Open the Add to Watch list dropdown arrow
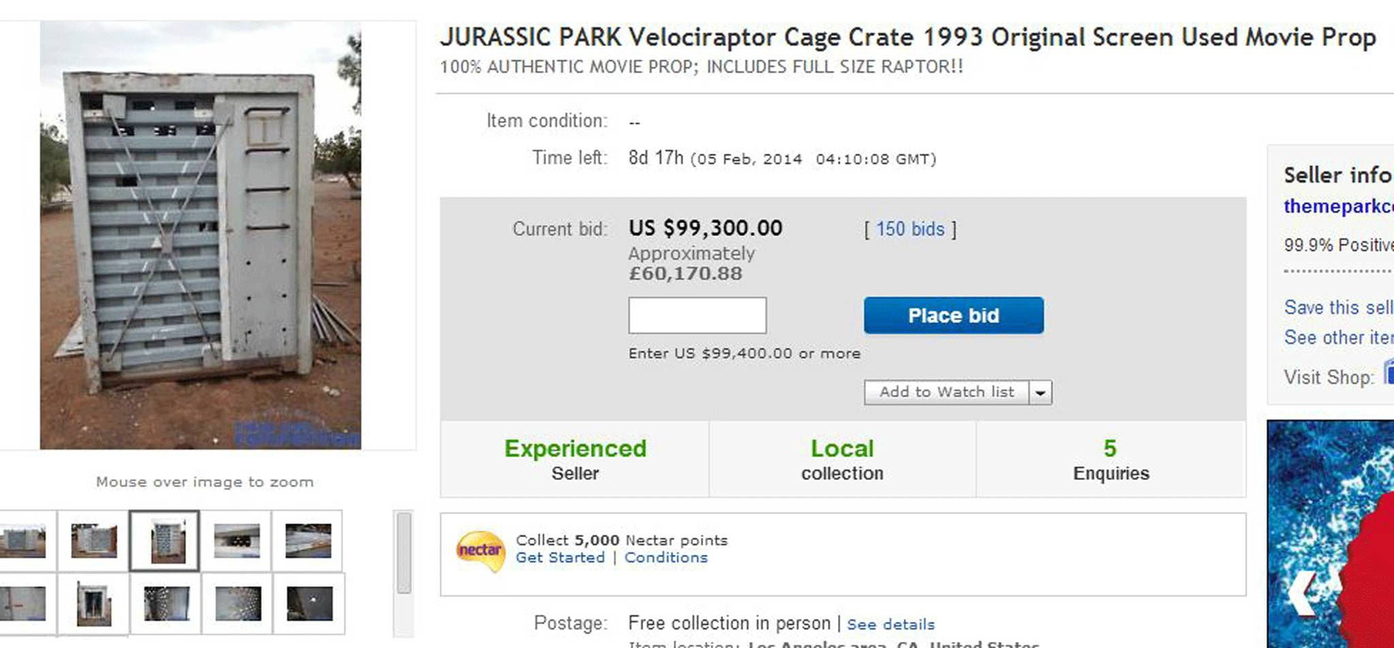 [1039, 392]
